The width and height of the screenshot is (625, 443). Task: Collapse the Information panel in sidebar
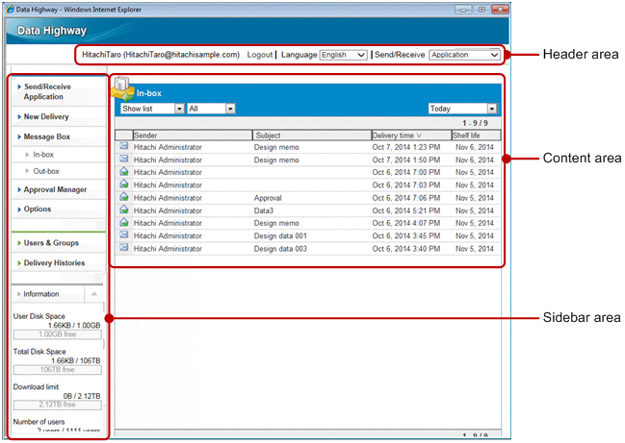coord(94,293)
